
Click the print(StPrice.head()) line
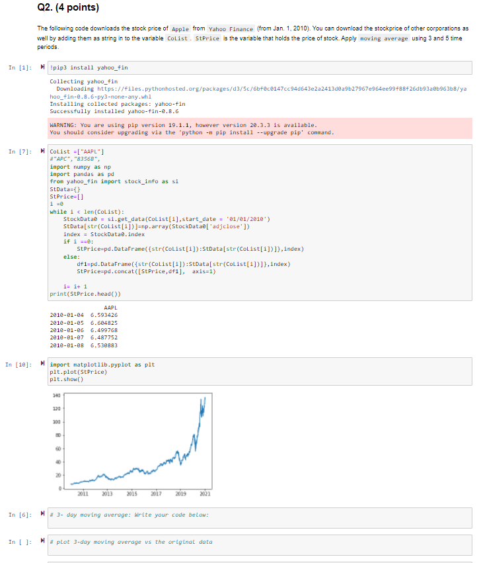[85, 294]
